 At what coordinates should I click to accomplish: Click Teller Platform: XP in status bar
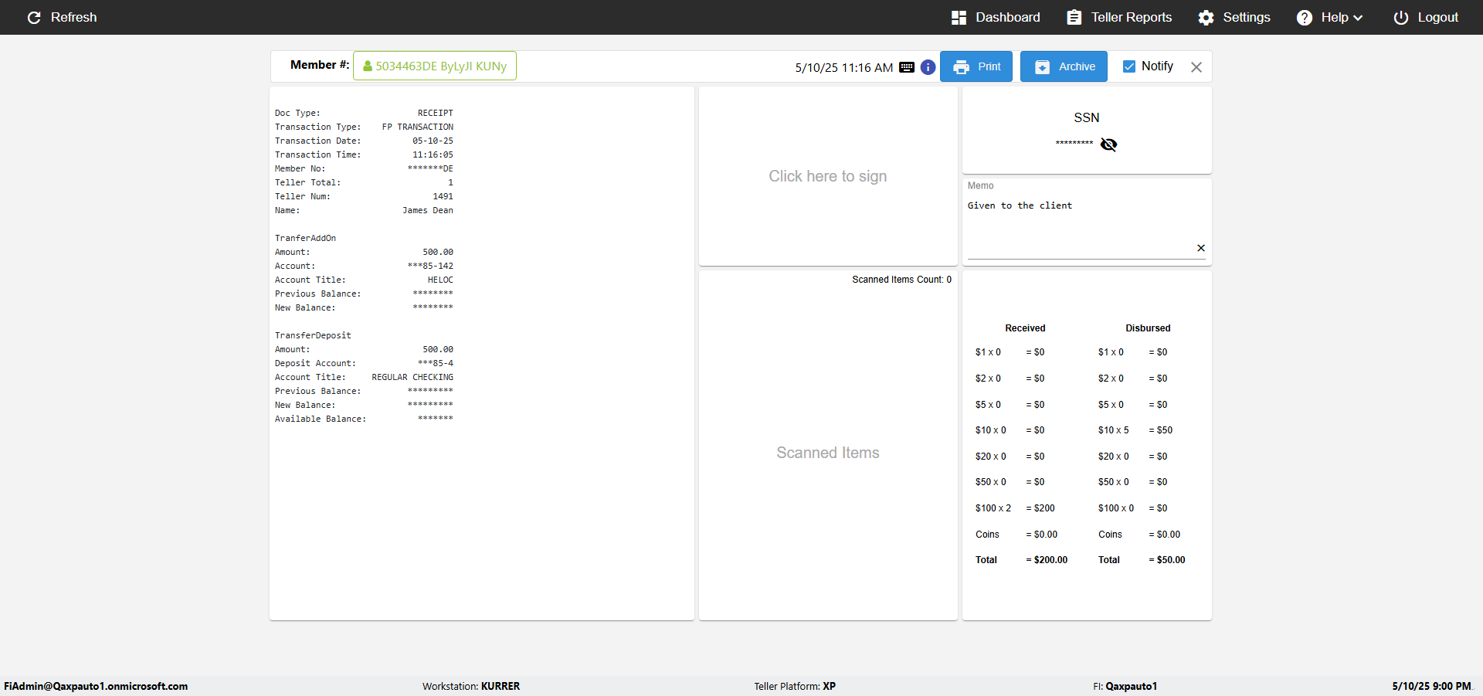[795, 686]
